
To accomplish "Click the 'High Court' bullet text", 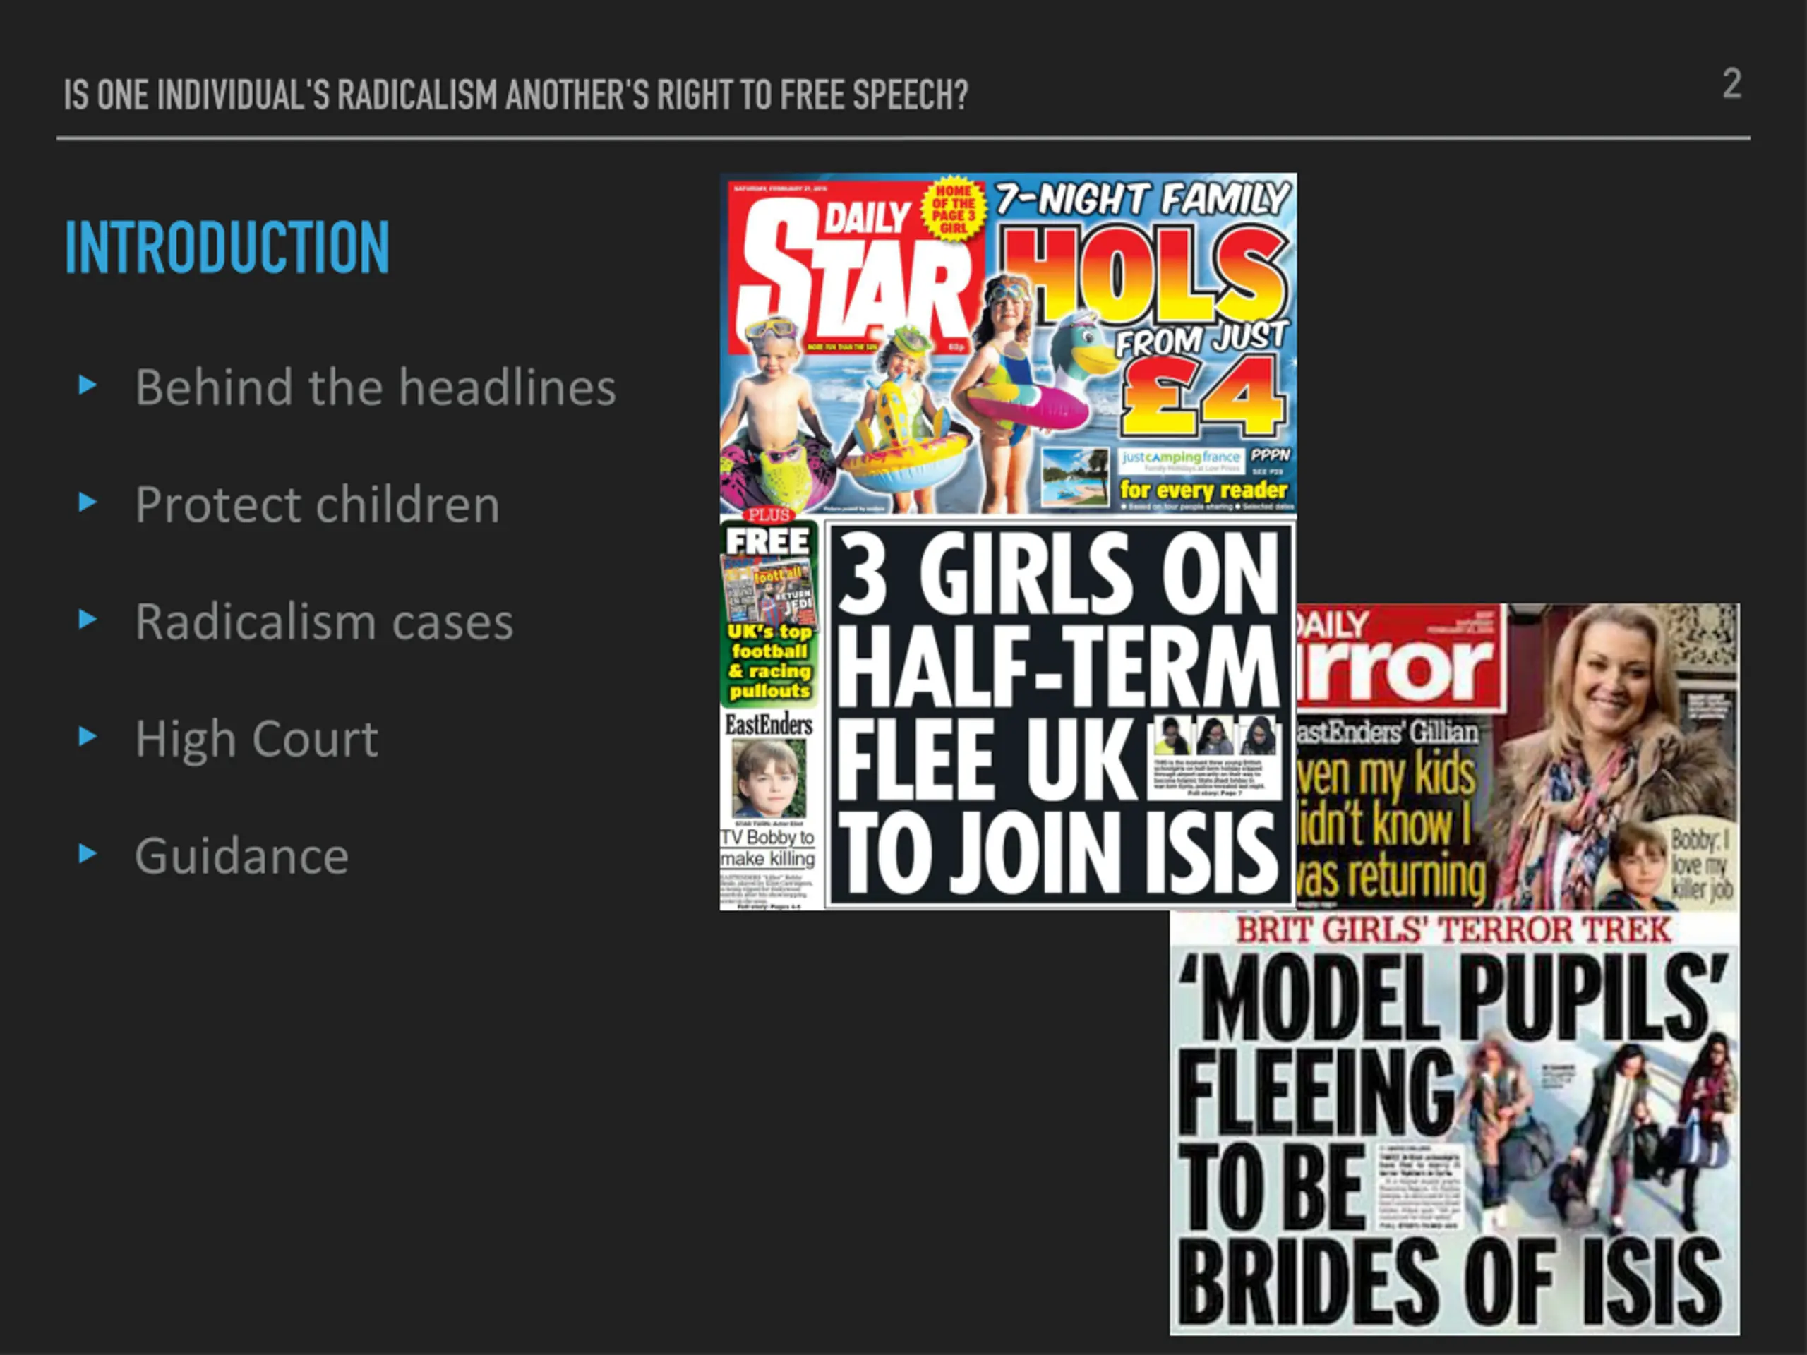I will pos(256,739).
